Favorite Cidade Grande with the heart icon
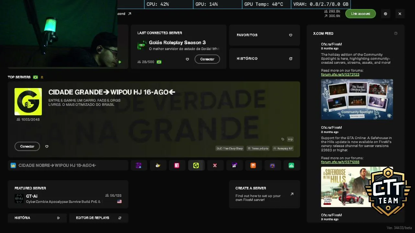Viewport: 415px width, 233px height. coord(47,147)
